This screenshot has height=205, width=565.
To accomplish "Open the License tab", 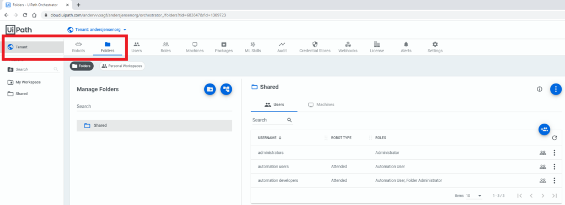I will 377,47.
